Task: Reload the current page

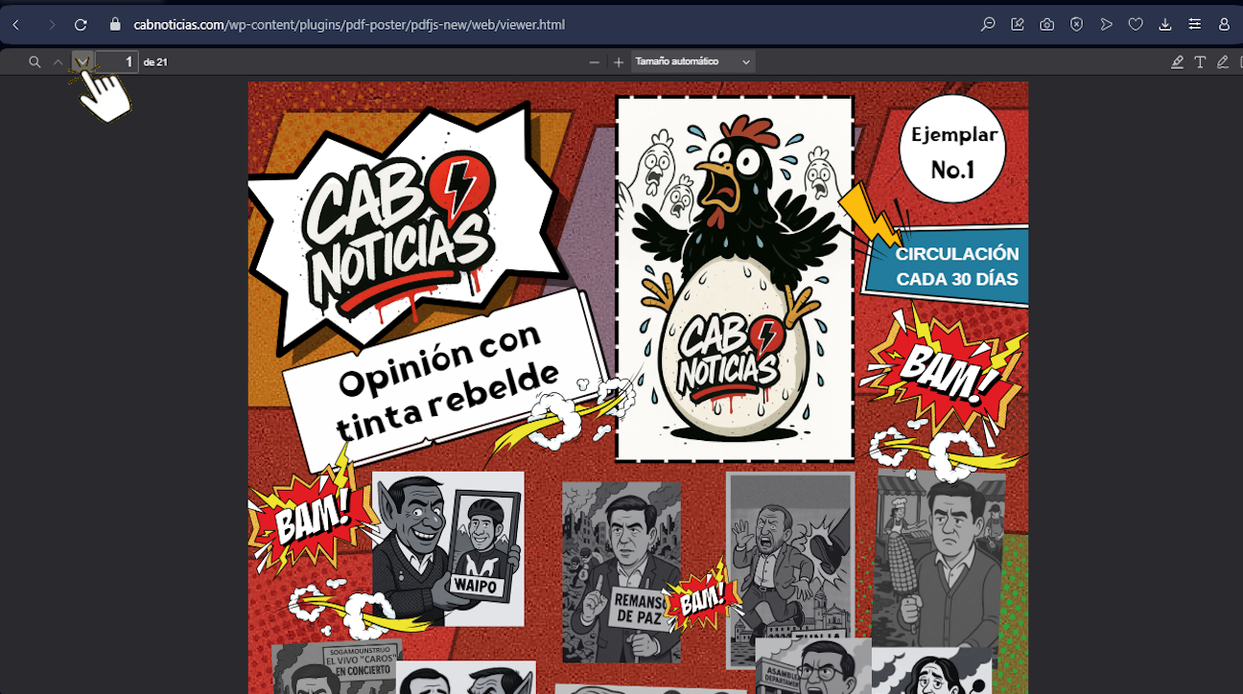Action: tap(81, 25)
